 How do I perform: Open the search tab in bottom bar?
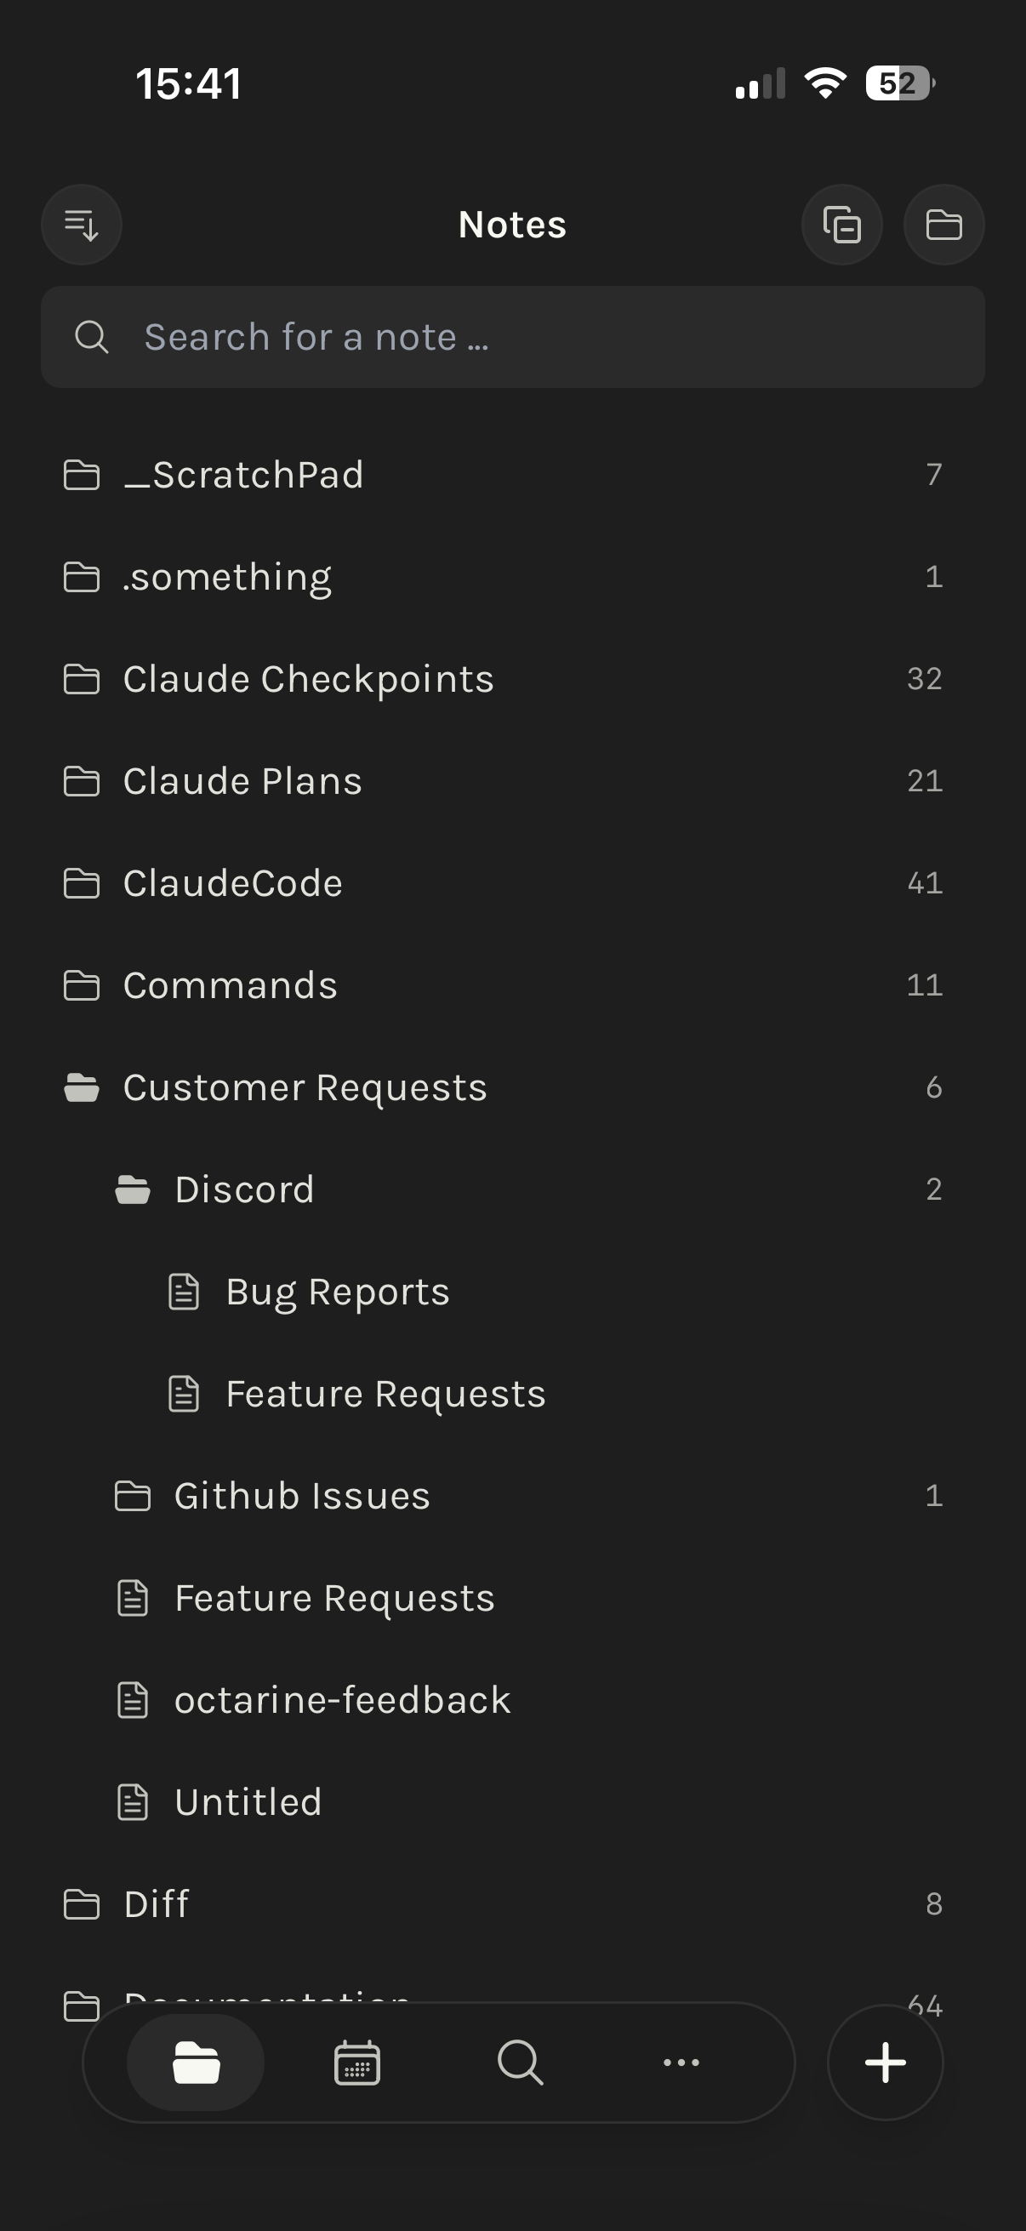(521, 2063)
